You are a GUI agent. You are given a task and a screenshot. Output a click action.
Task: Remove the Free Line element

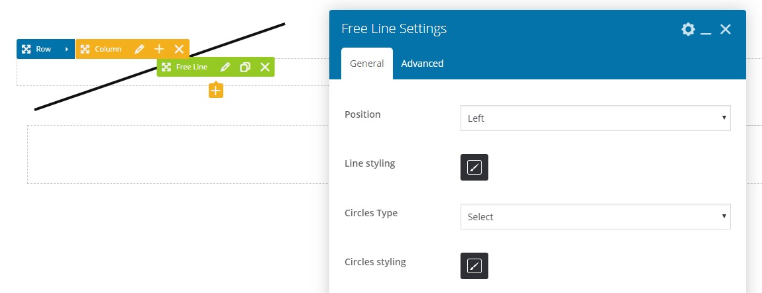tap(265, 67)
